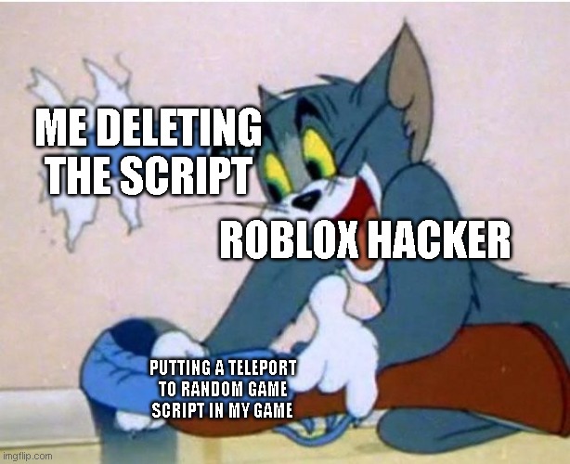Viewport: 570px width, 464px height.
Task: Click the word 'HACKER' in the caption
Action: tap(439, 239)
